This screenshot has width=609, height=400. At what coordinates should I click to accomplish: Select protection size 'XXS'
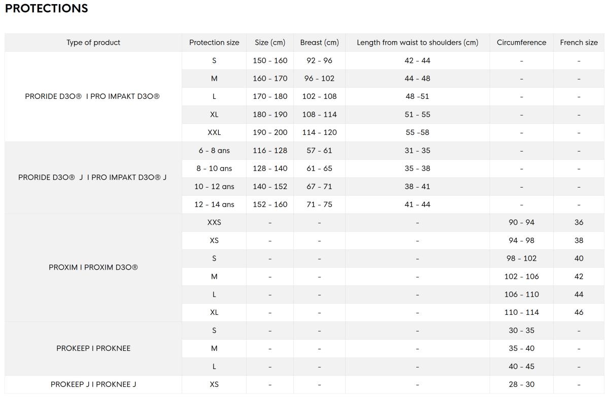tap(214, 223)
